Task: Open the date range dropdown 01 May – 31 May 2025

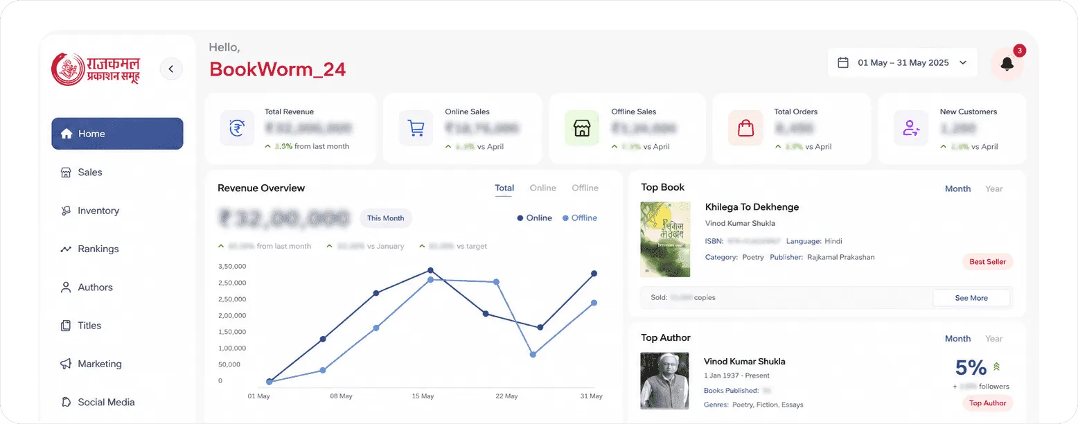Action: point(902,62)
